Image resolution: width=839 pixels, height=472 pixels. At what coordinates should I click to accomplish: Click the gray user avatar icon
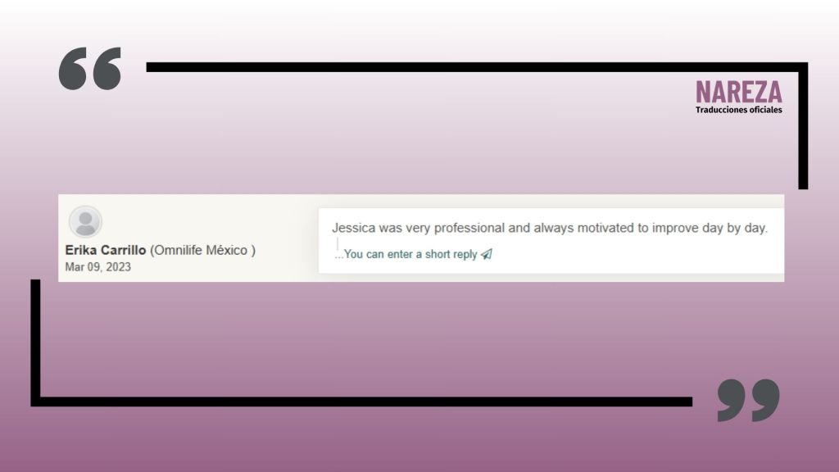tap(85, 222)
